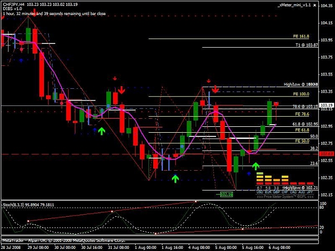Select the FE 61.8 expansion label
Image resolution: width=335 pixels, height=251 pixels.
[302, 130]
